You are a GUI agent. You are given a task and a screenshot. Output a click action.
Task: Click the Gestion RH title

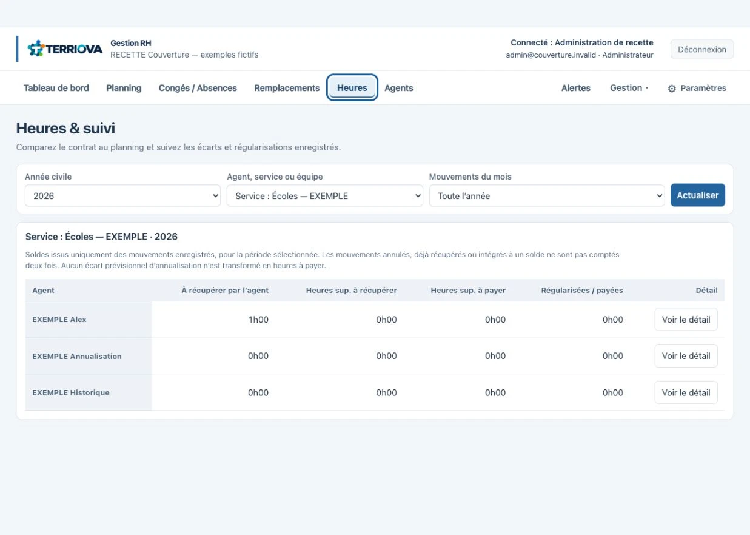tap(131, 43)
